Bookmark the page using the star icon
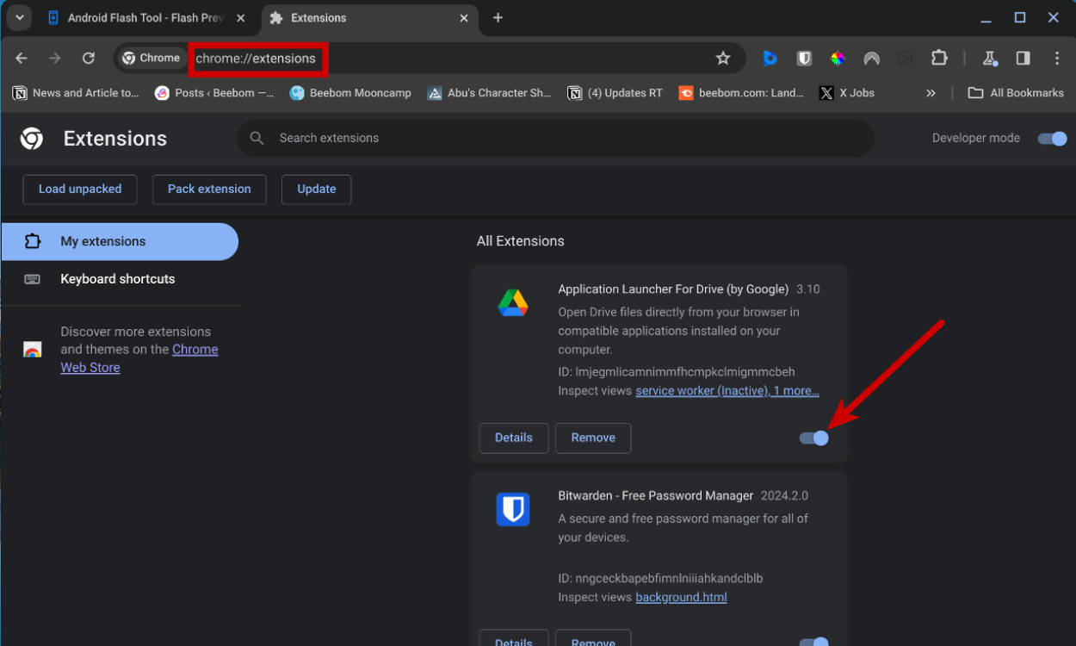 (x=723, y=58)
